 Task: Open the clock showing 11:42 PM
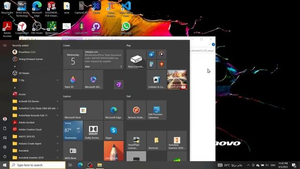(x=283, y=165)
